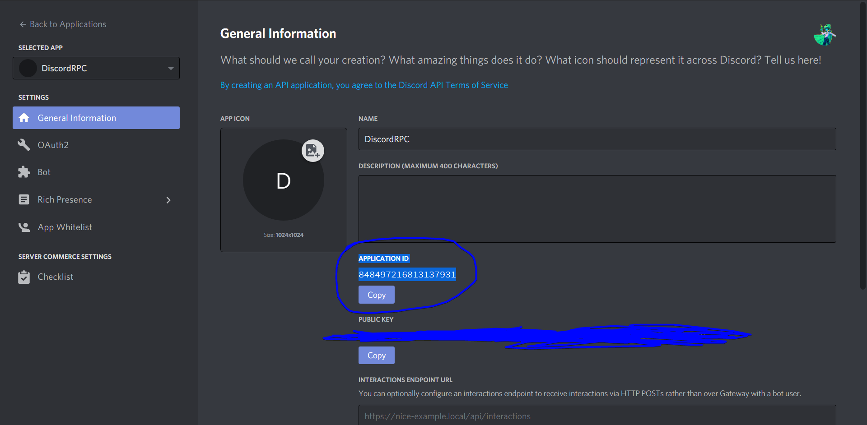Viewport: 867px width, 425px height.
Task: Open the DiscordRPC selected app dropdown
Action: point(96,68)
